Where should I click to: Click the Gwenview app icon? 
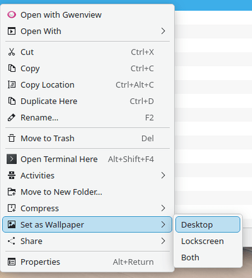tap(12, 14)
